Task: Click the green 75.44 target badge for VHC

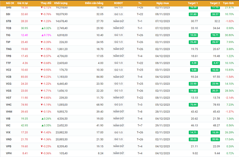Action: point(193,105)
